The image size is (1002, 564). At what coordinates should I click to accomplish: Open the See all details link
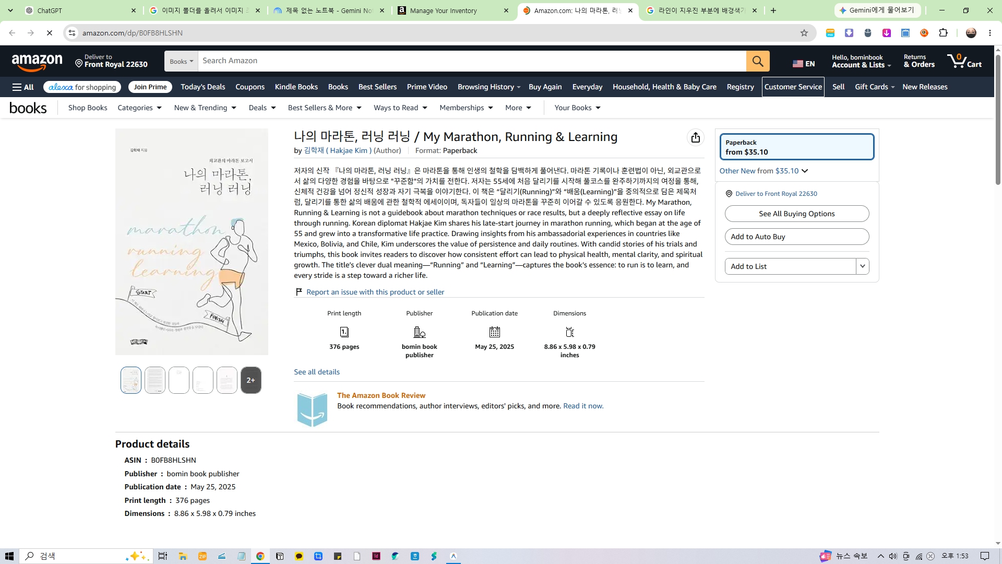pyautogui.click(x=317, y=372)
